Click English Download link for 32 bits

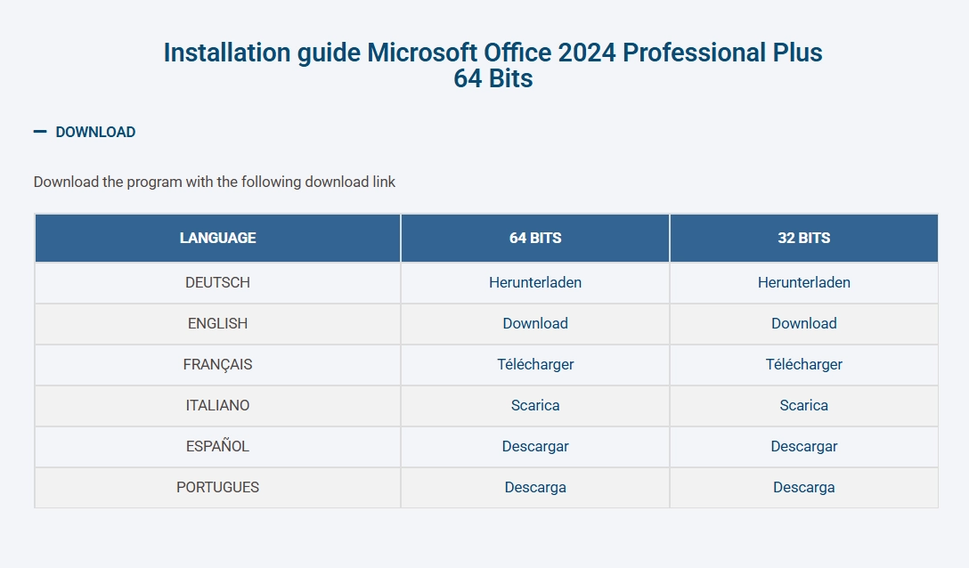(803, 323)
